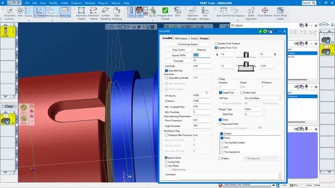Select Use Stock radio option
This screenshot has height=188, width=335.
166,166
